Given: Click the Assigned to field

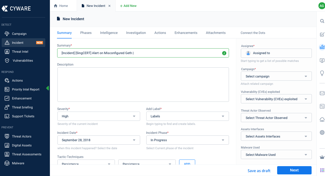Looking at the screenshot, I should pyautogui.click(x=276, y=53).
